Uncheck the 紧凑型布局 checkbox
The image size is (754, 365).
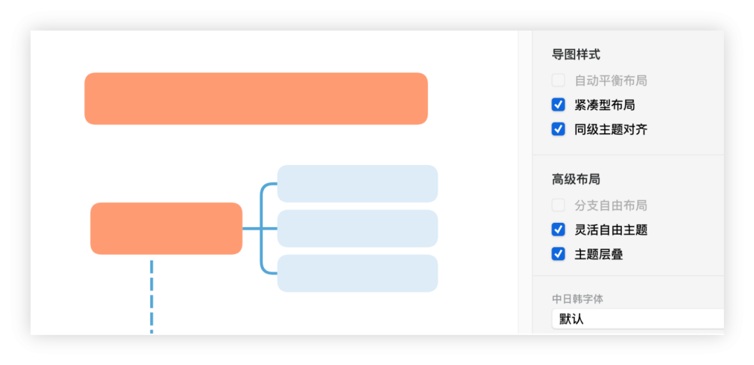558,104
